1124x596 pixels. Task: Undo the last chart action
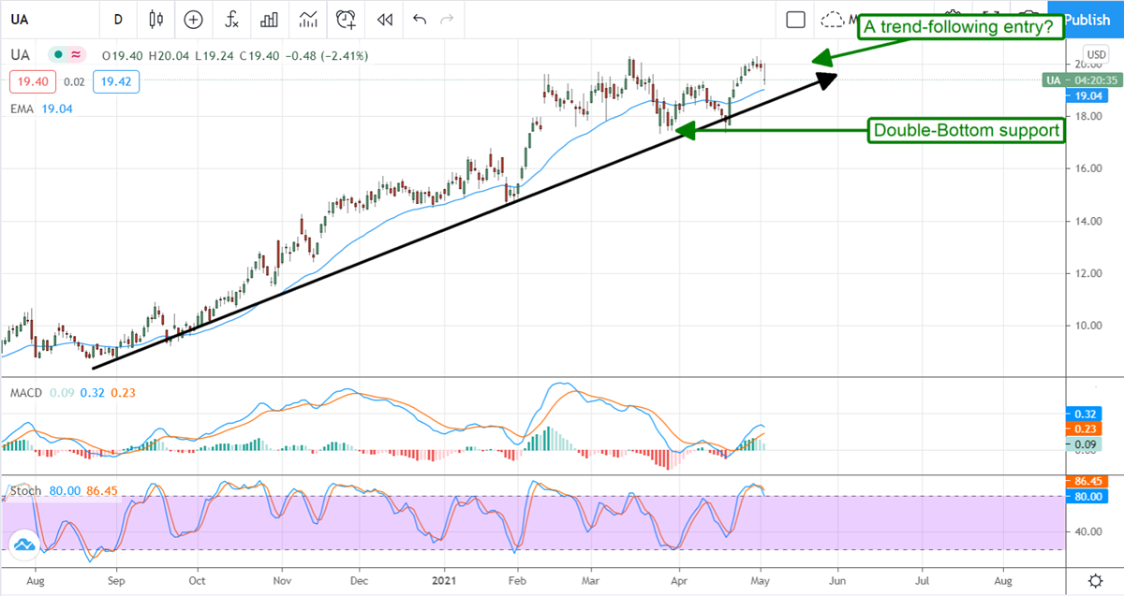(419, 20)
